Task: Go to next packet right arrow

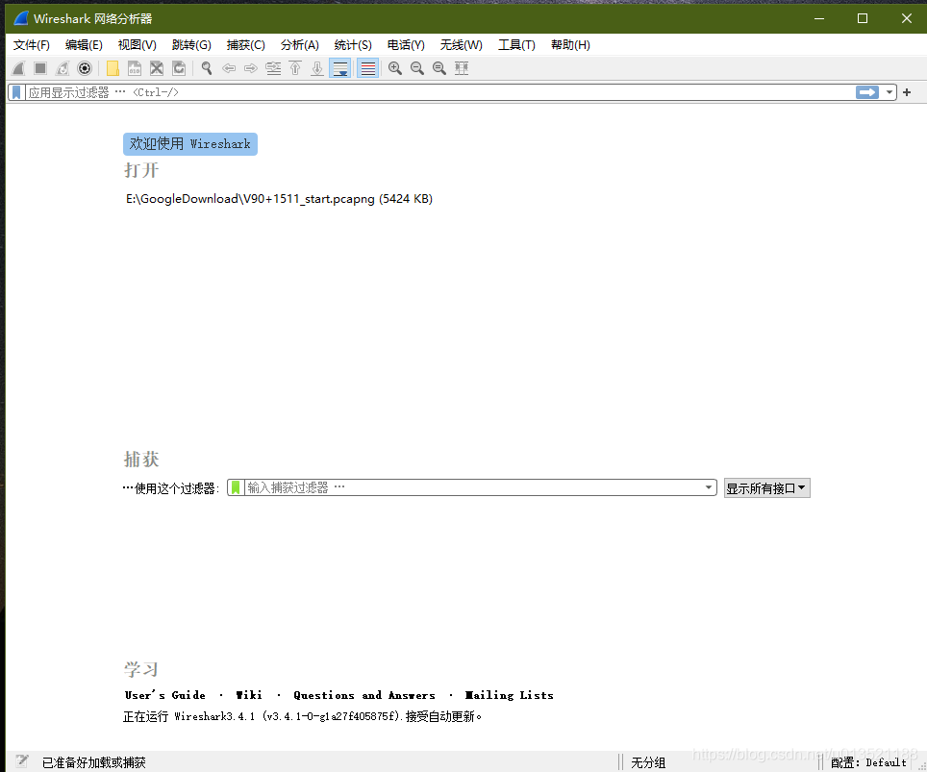Action: pyautogui.click(x=251, y=68)
